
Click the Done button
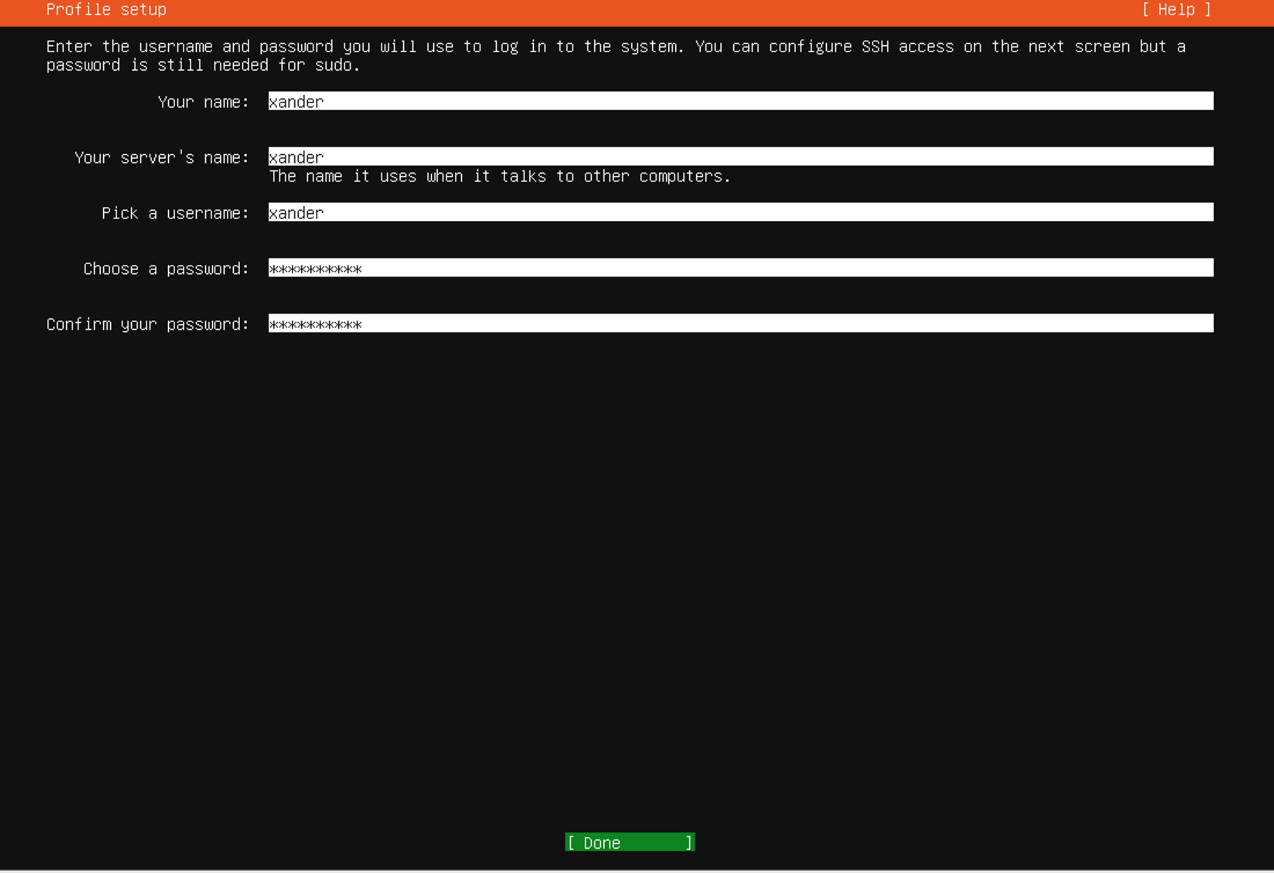coord(629,842)
